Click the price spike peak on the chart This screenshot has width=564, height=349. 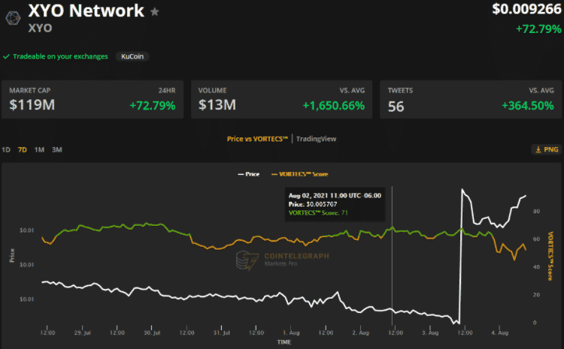pyautogui.click(x=462, y=190)
